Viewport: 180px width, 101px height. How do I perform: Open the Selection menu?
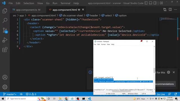point(29,3)
